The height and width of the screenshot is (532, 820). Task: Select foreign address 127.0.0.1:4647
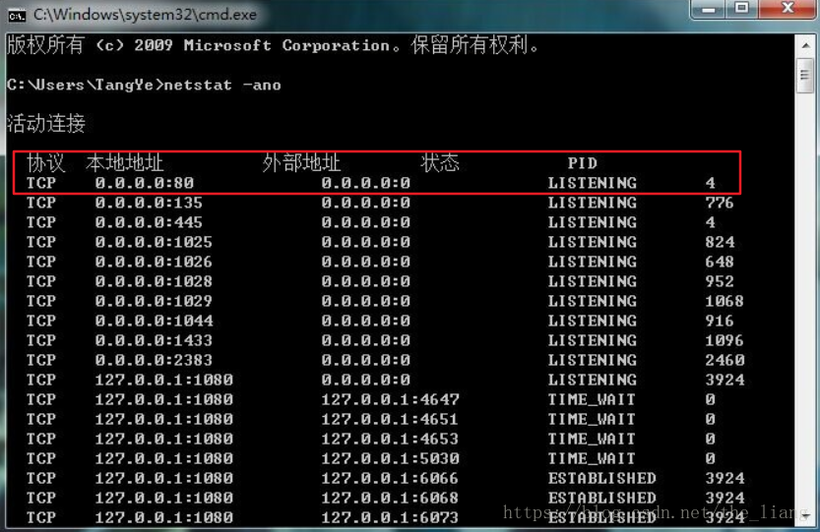390,399
